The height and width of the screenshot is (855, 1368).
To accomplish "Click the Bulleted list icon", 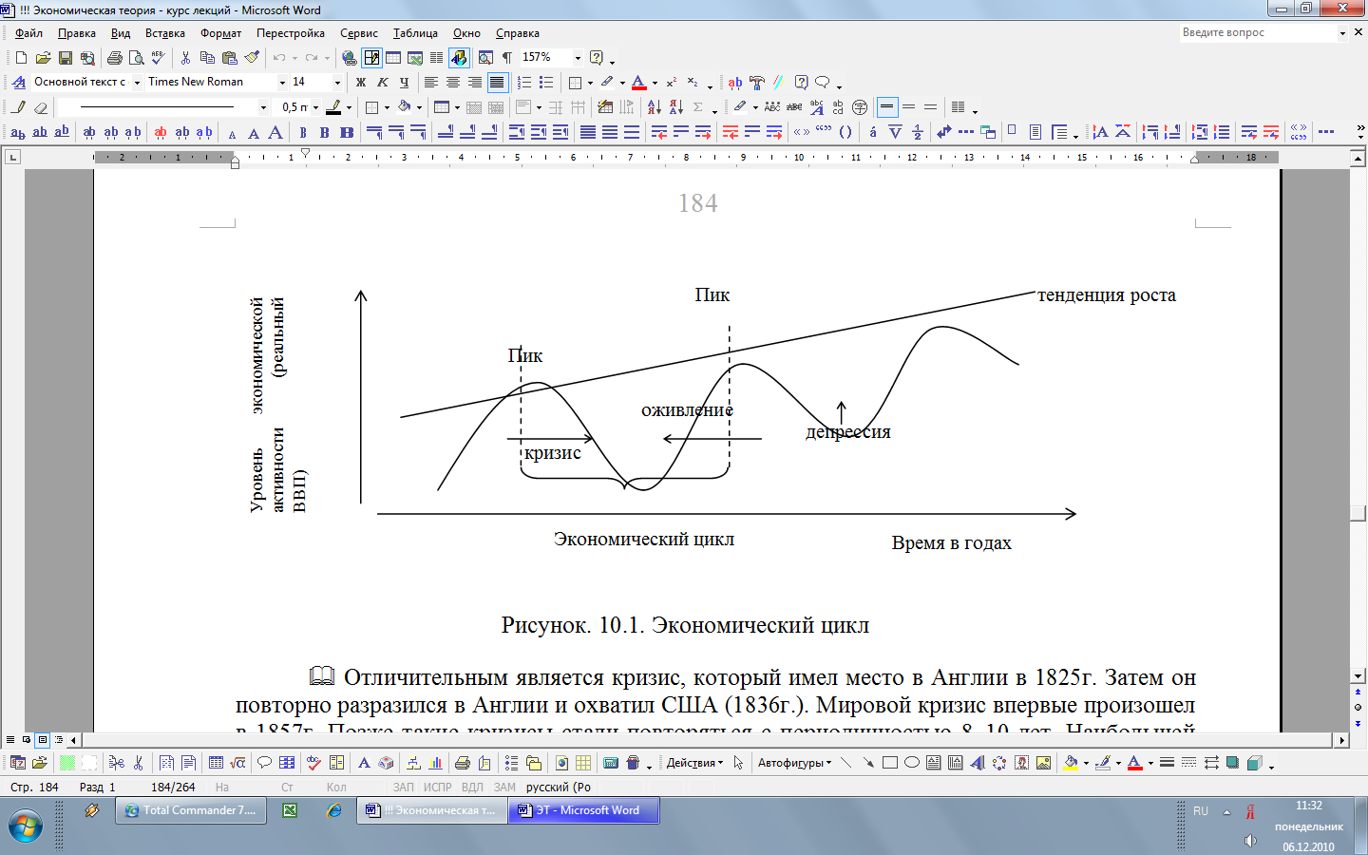I will click(546, 83).
